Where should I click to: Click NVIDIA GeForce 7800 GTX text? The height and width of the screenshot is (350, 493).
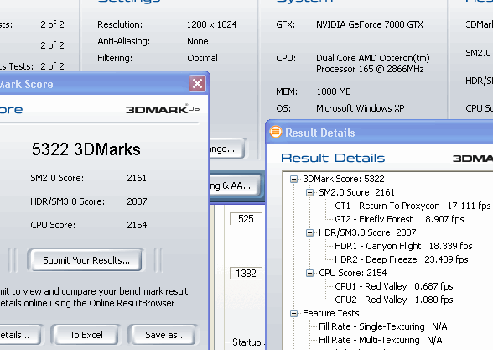pos(370,24)
